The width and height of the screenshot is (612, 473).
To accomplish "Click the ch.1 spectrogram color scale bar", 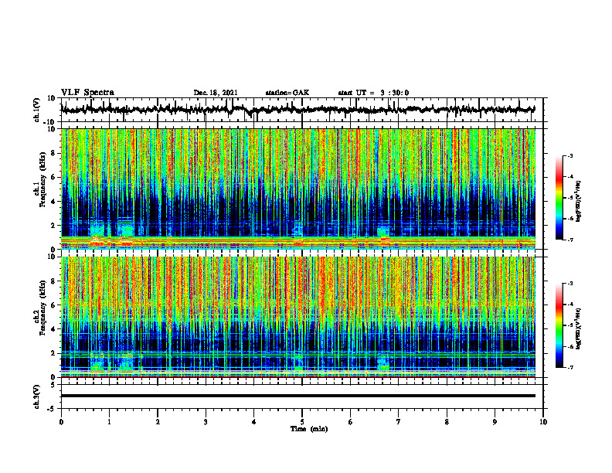I will tap(559, 198).
